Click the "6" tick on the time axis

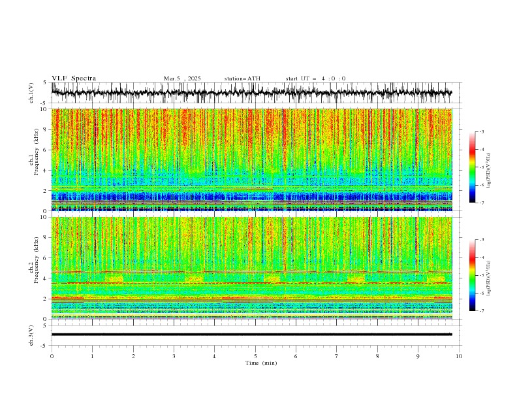[296, 356]
